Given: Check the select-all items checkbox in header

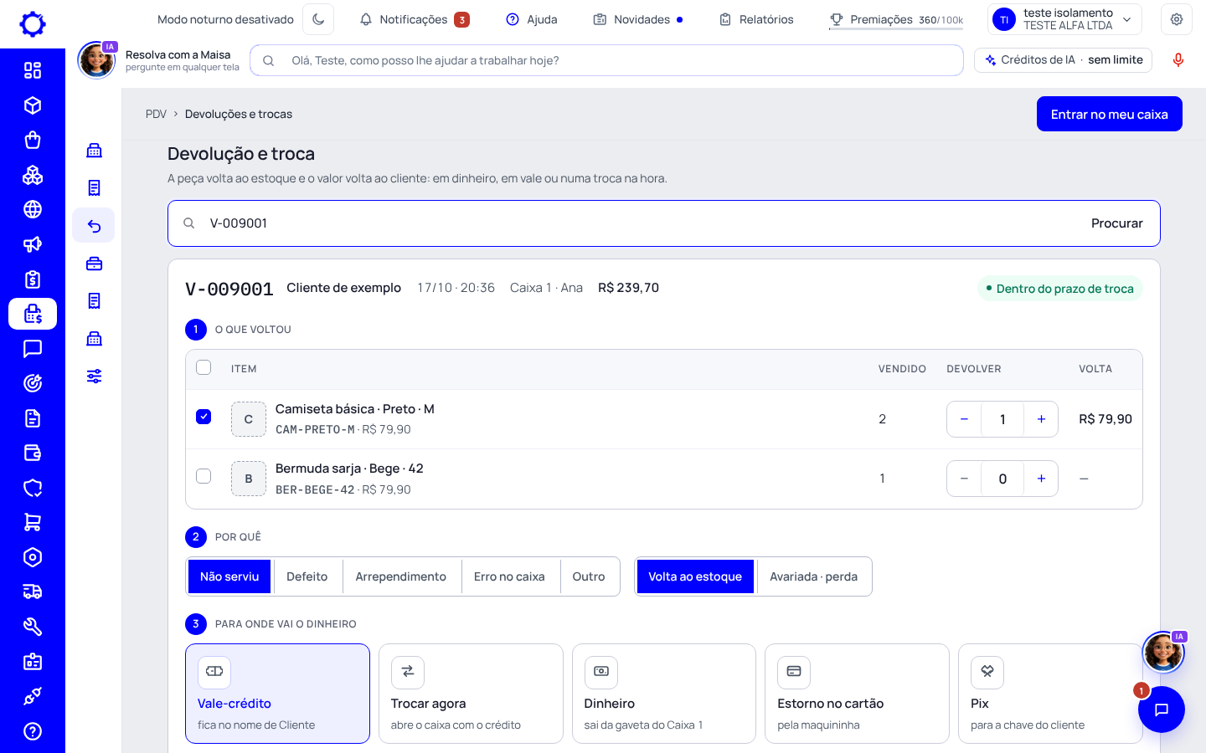Looking at the screenshot, I should (x=204, y=367).
